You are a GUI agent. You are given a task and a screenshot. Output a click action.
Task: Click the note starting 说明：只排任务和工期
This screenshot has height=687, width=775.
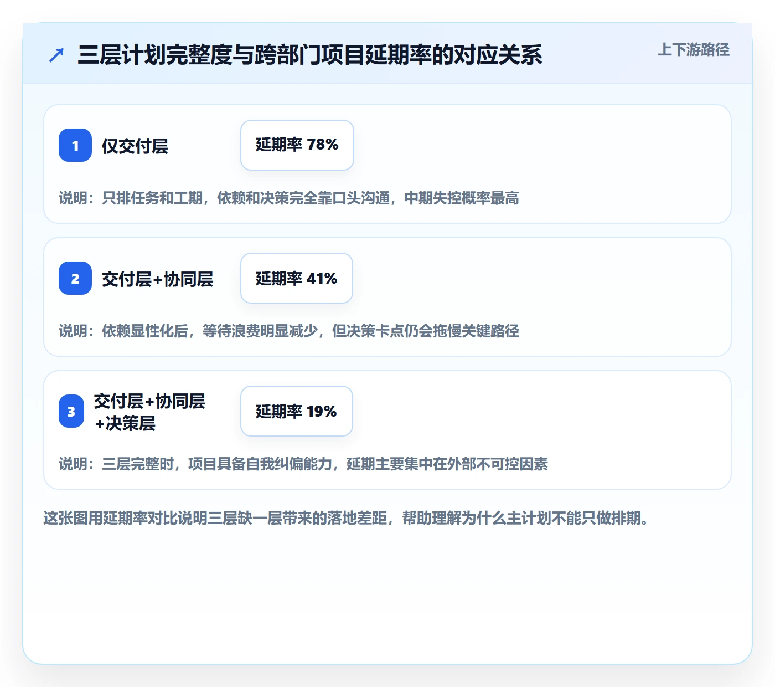click(289, 198)
